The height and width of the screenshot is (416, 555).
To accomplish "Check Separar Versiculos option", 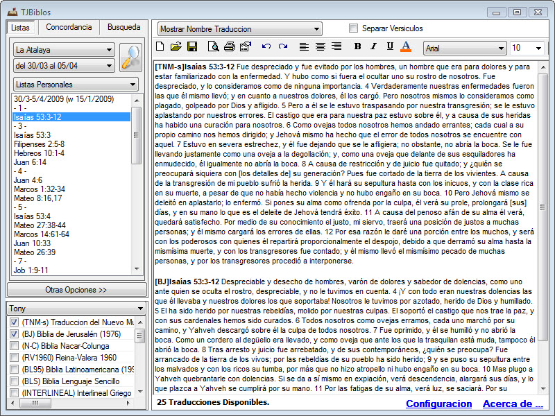I will coord(353,28).
